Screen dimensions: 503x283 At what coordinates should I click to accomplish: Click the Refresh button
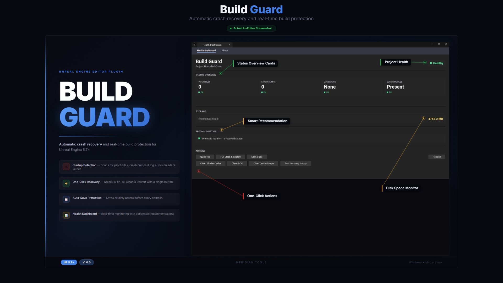point(437,157)
